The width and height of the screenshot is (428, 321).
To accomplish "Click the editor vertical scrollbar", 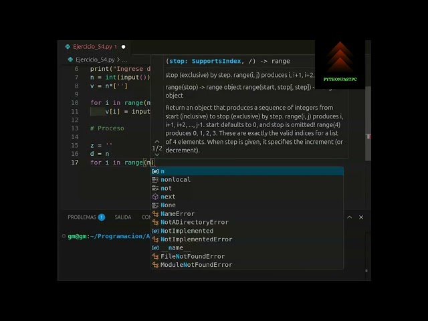I will click(x=368, y=123).
